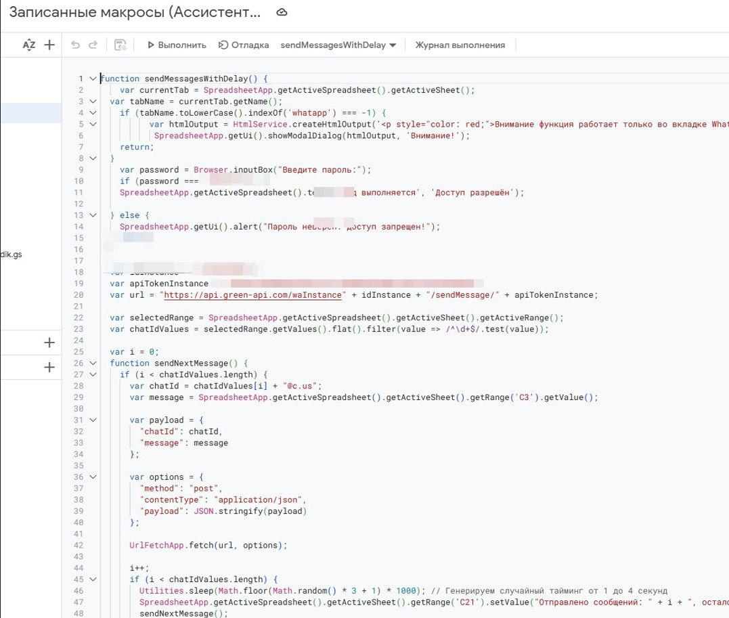Click line number 42 in gutter
729x618 pixels.
[79, 546]
